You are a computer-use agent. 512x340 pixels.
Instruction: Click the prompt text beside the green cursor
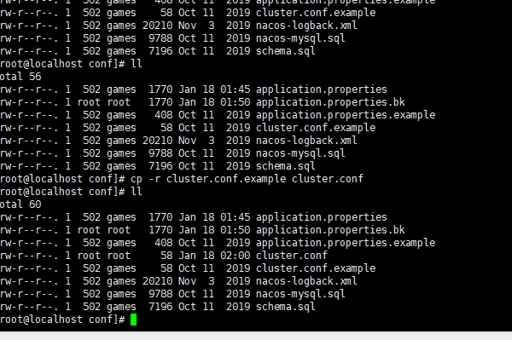(x=62, y=320)
